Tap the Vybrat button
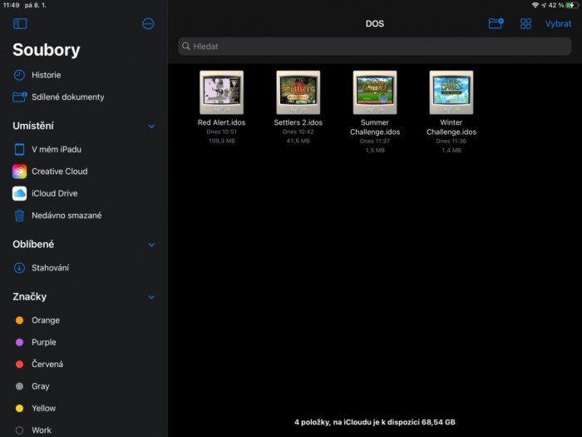The width and height of the screenshot is (582, 437). coord(558,24)
